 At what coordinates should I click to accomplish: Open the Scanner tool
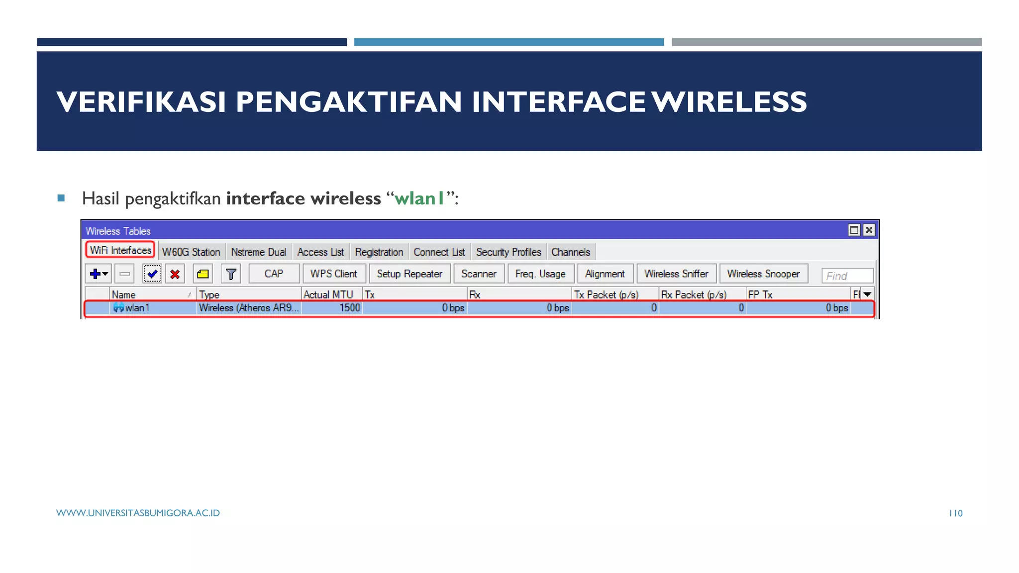click(x=479, y=274)
